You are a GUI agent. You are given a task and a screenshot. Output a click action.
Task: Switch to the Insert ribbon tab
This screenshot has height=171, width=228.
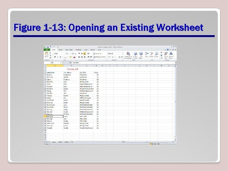coord(60,50)
